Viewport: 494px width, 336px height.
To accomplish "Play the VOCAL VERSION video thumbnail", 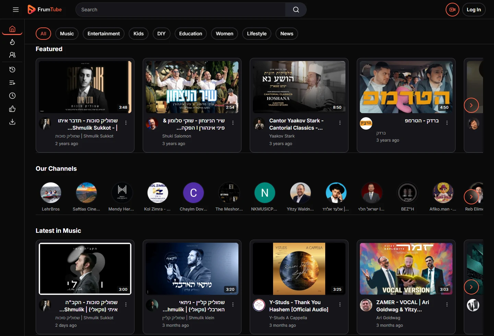I will [x=406, y=269].
